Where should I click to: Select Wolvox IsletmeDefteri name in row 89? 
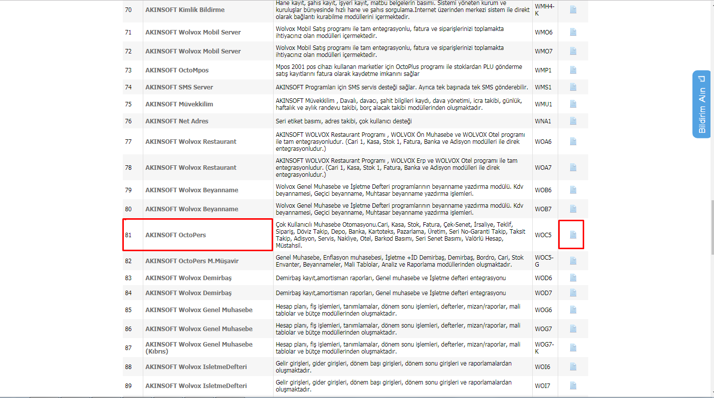coord(196,386)
